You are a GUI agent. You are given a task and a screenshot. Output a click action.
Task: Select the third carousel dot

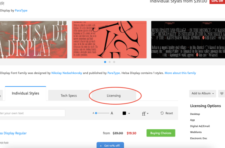point(114,62)
